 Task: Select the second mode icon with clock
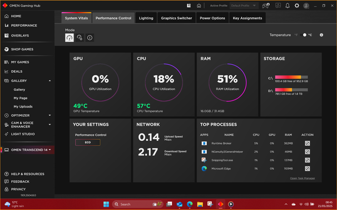(x=80, y=38)
